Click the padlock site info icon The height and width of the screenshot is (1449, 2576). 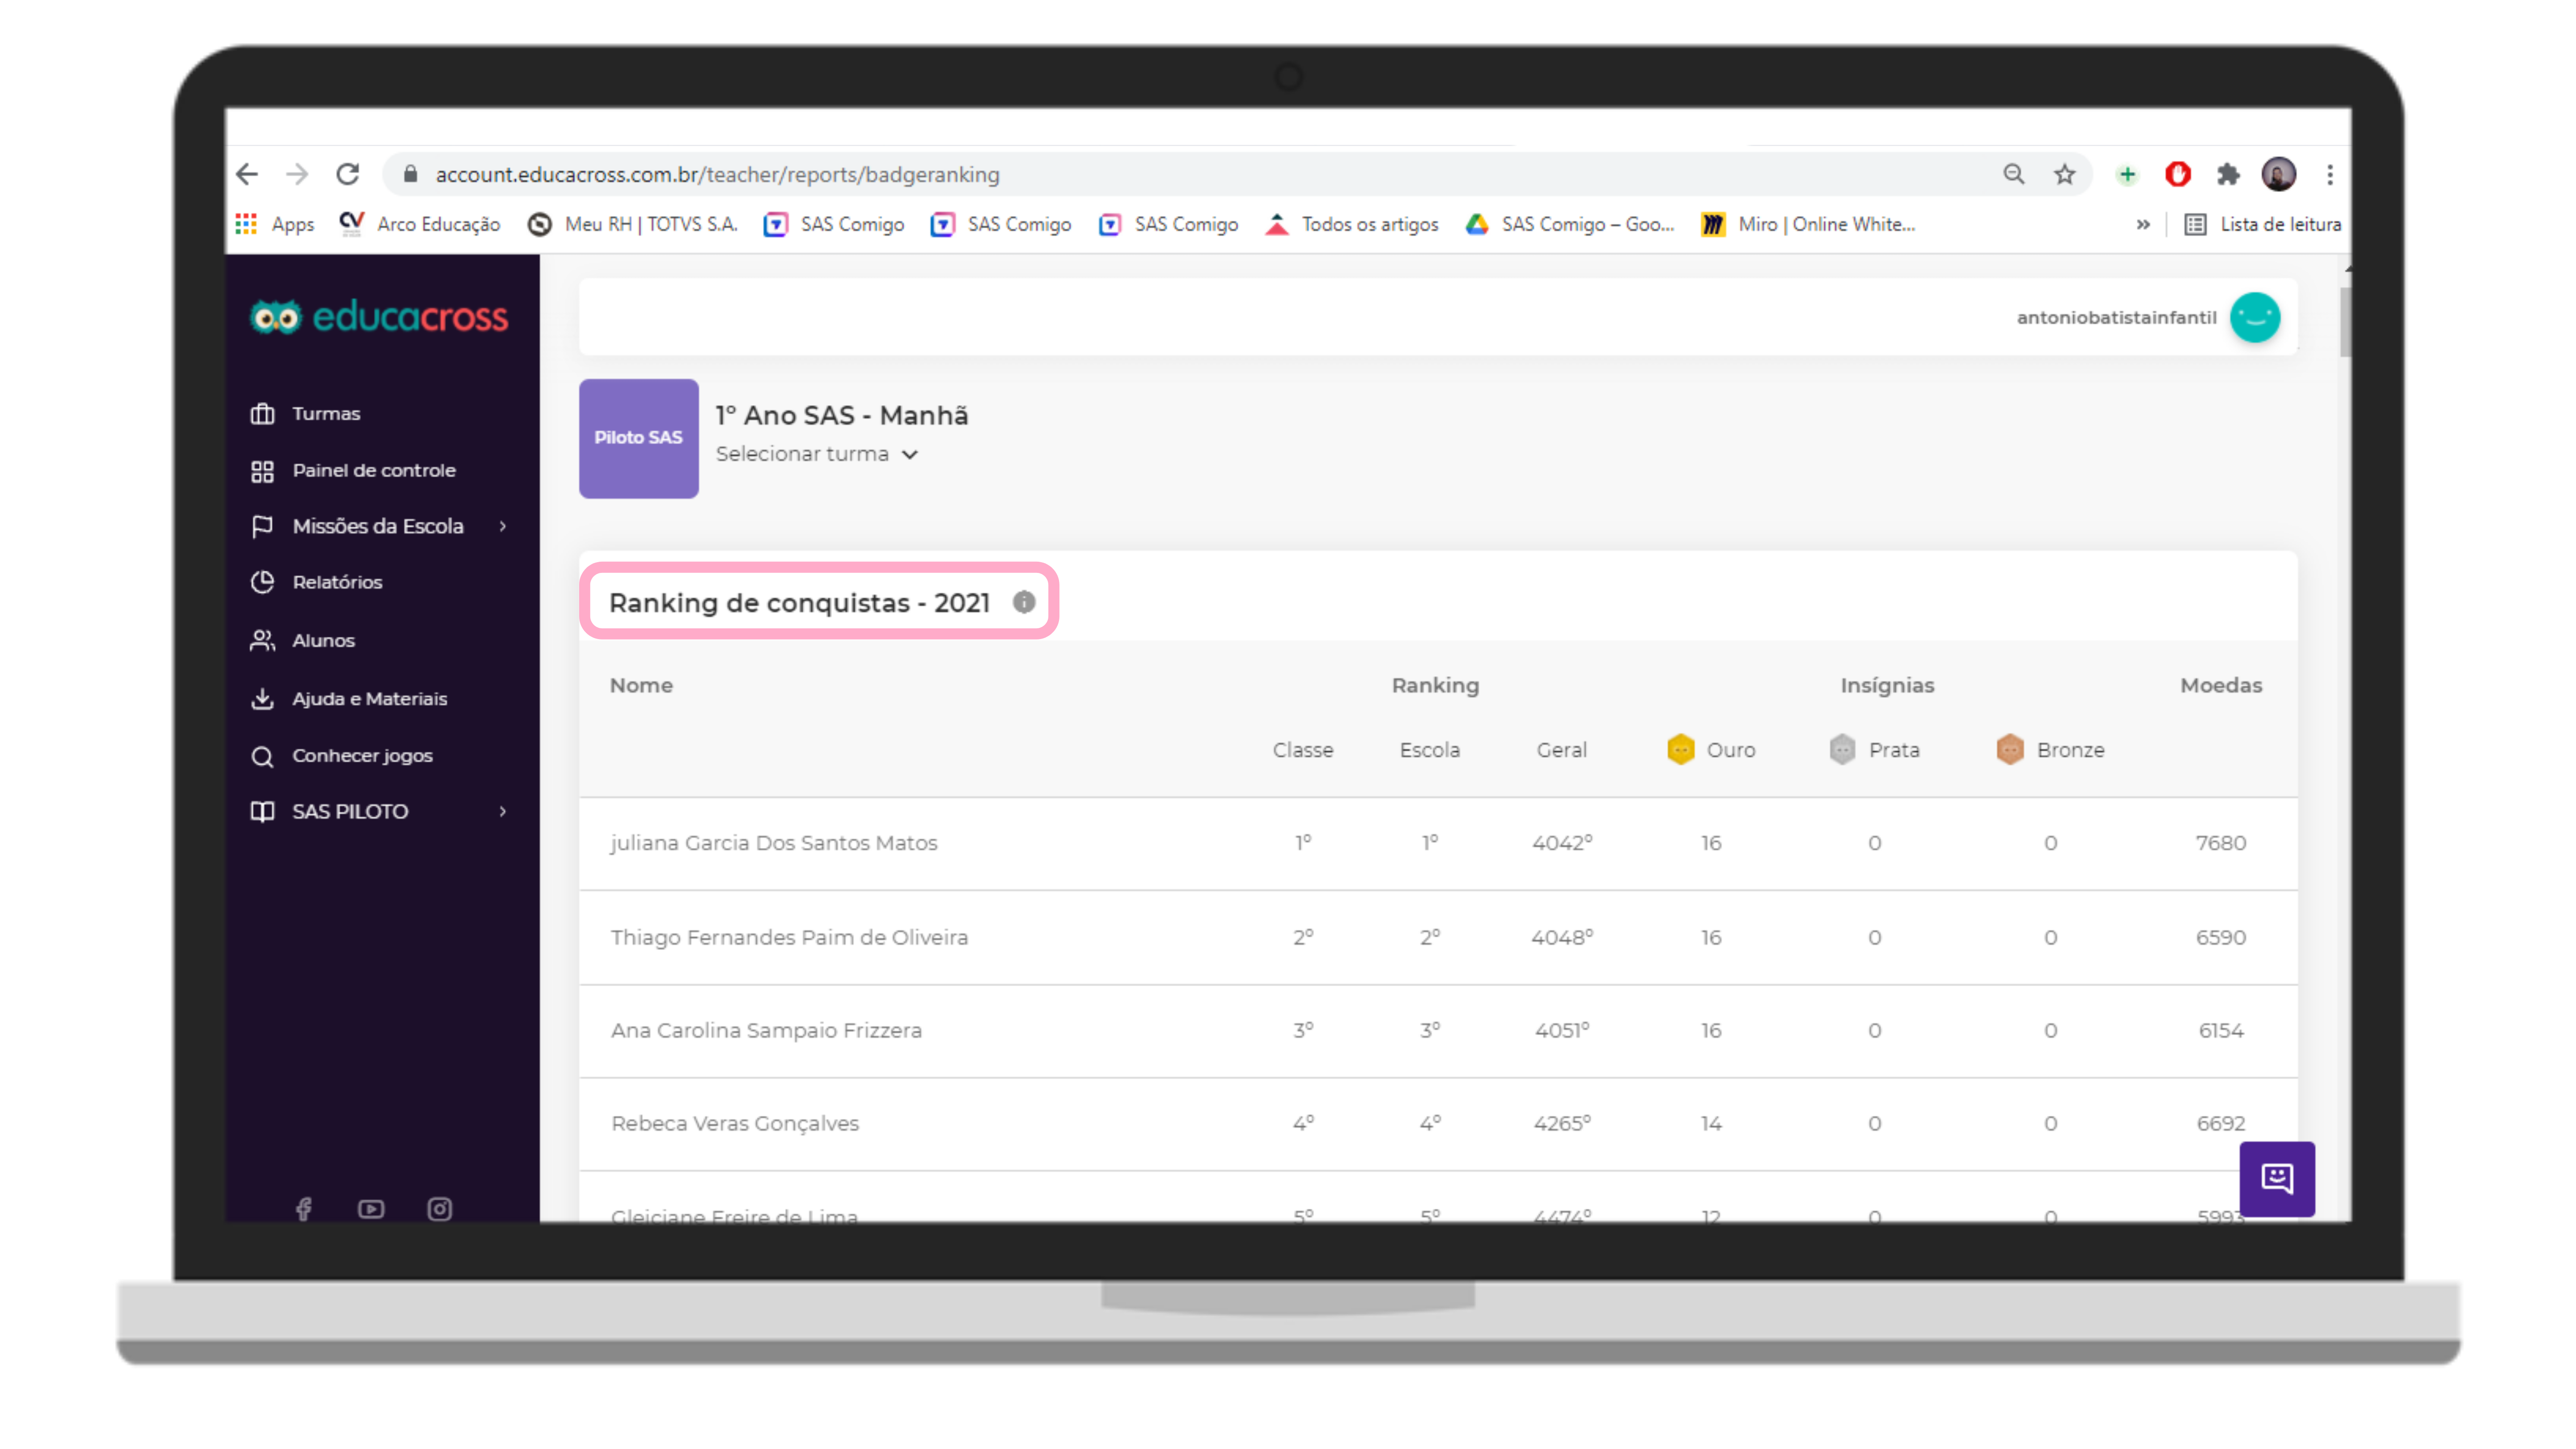point(410,174)
